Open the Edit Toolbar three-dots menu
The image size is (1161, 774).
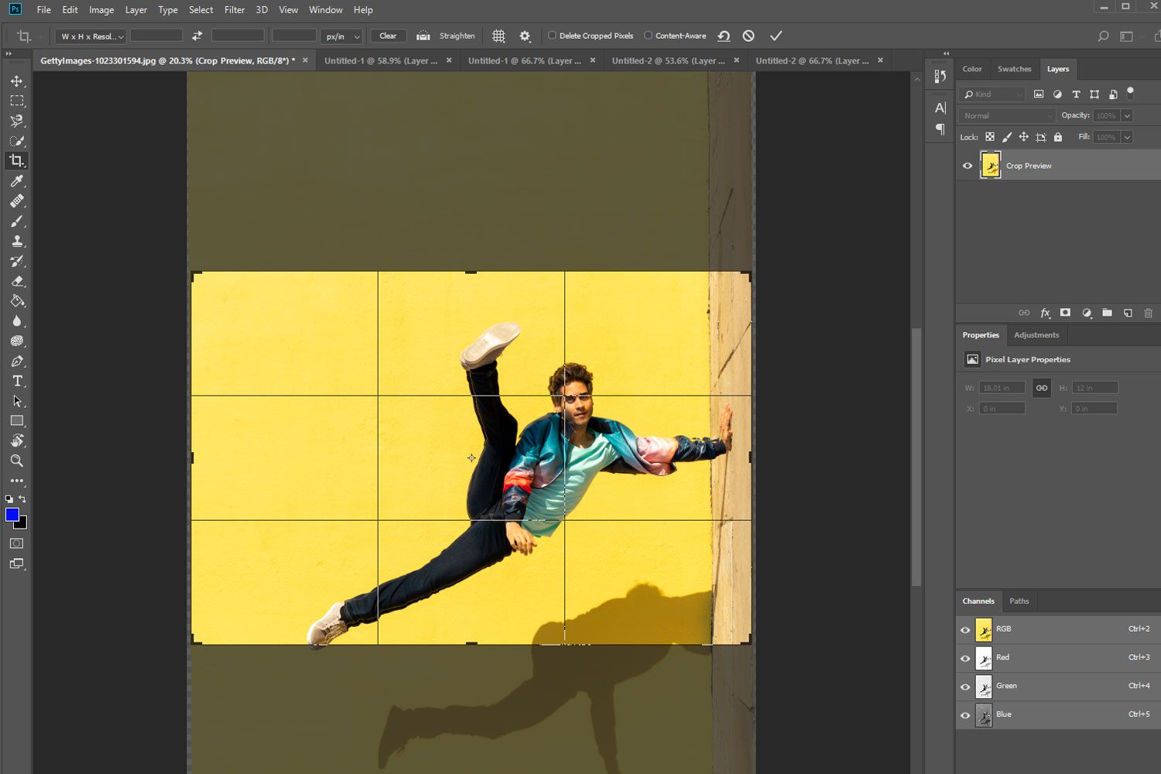point(16,481)
